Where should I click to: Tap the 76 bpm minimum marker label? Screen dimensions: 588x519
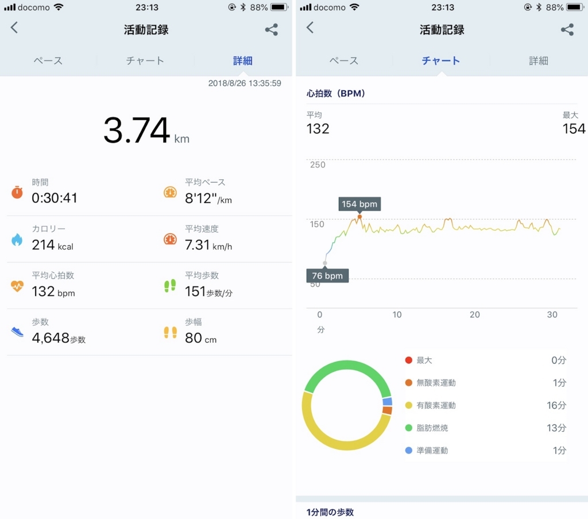click(327, 276)
